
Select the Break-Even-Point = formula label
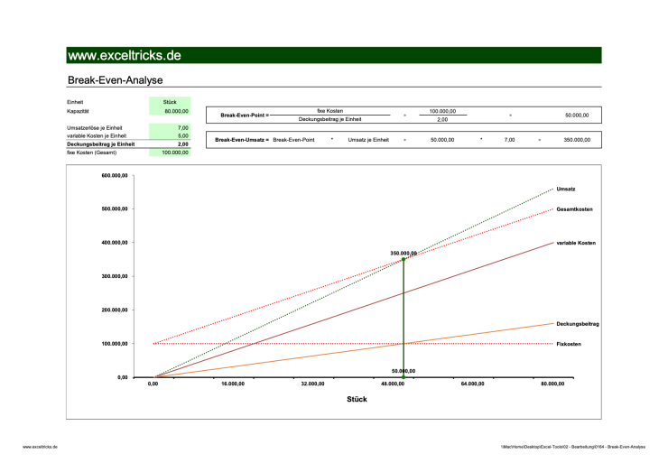tap(245, 115)
